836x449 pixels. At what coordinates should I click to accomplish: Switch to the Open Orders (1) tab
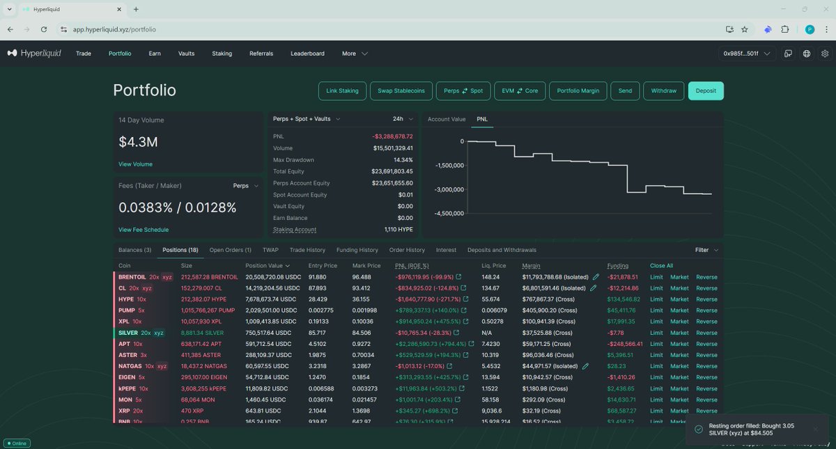(231, 250)
